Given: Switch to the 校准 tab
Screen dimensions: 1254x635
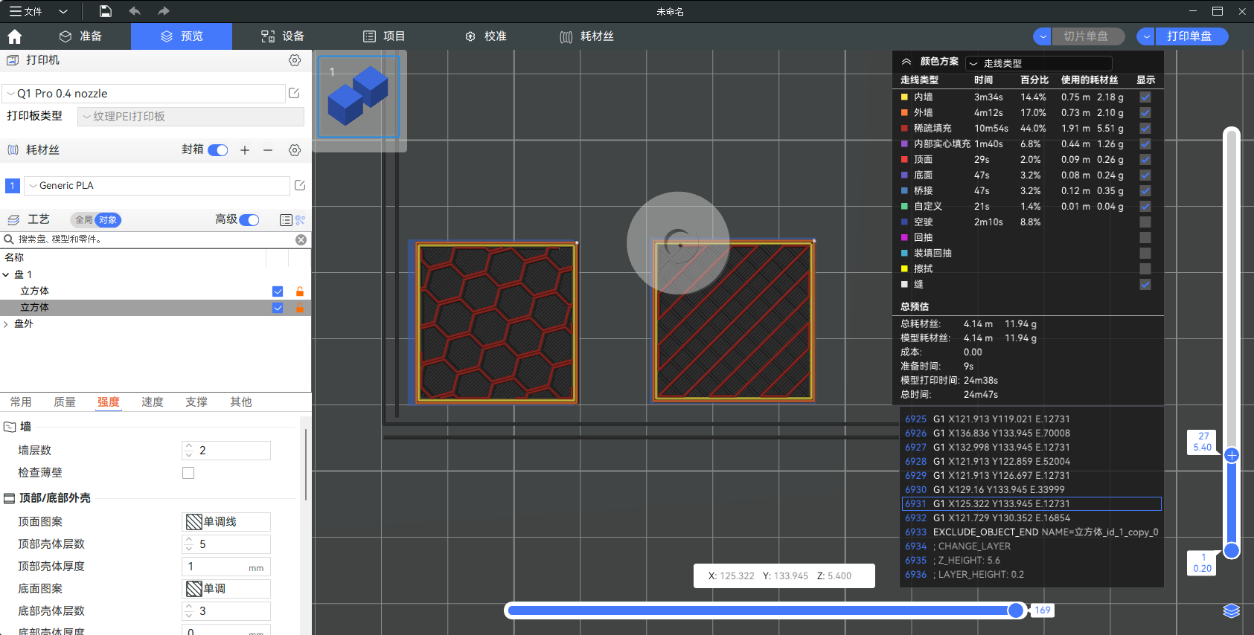Looking at the screenshot, I should [x=486, y=36].
